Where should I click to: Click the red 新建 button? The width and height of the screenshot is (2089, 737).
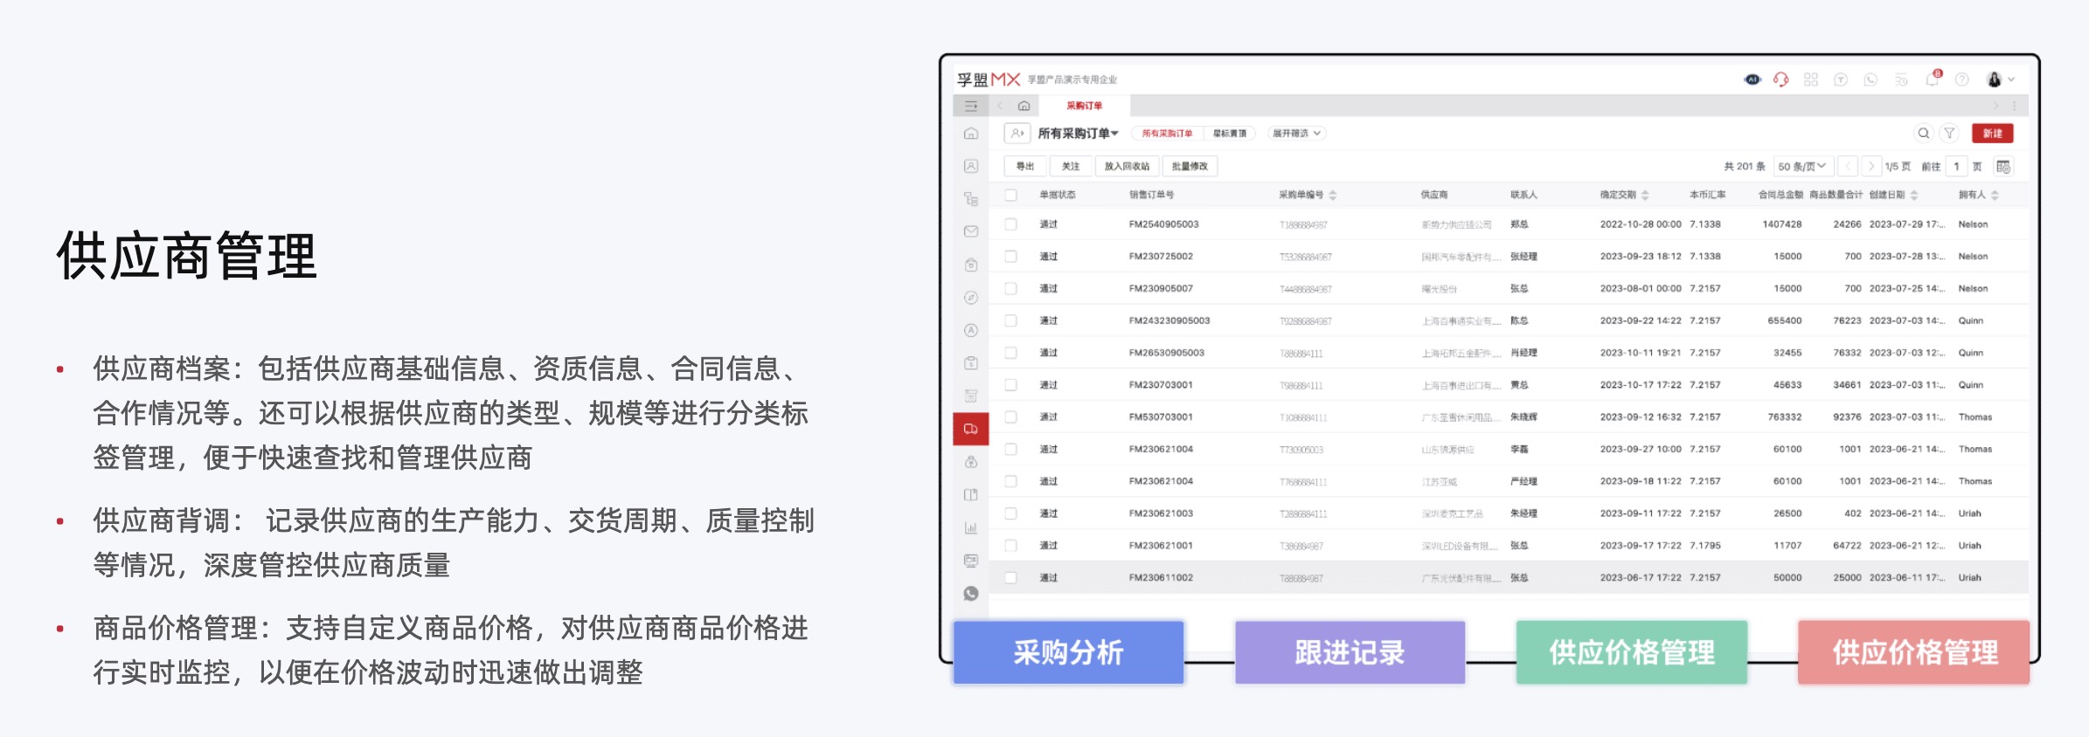point(1992,134)
